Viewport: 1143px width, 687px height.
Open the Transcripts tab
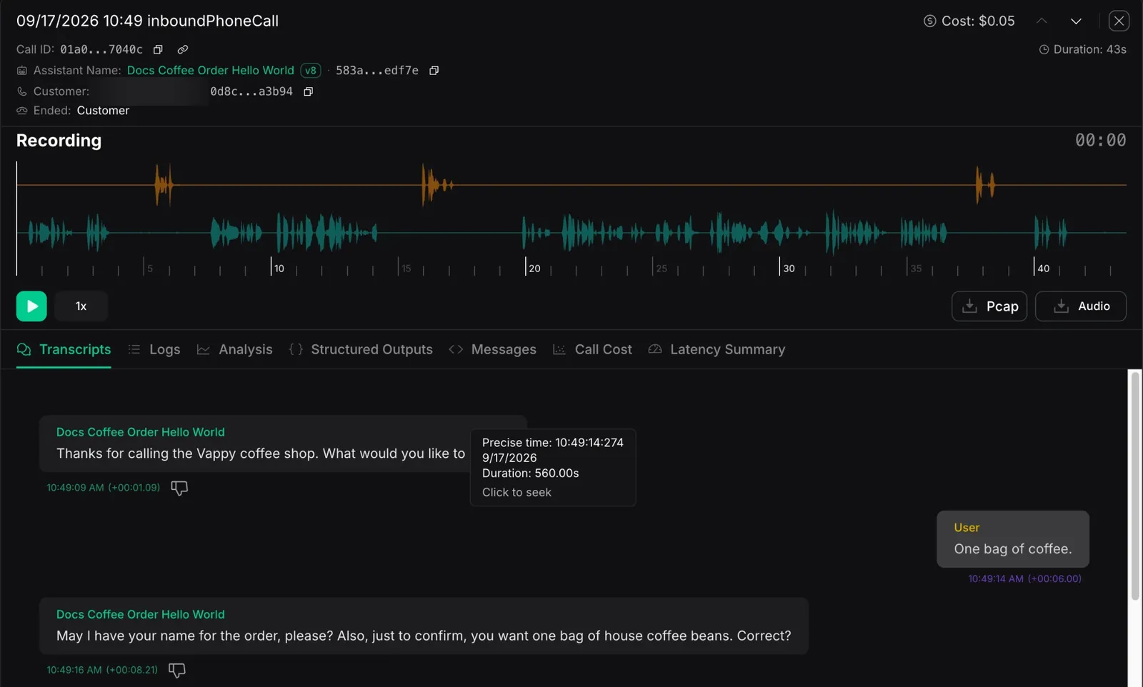click(64, 349)
